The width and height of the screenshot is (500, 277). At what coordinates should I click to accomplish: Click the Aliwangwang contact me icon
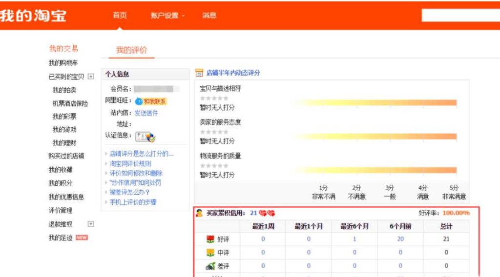[151, 101]
